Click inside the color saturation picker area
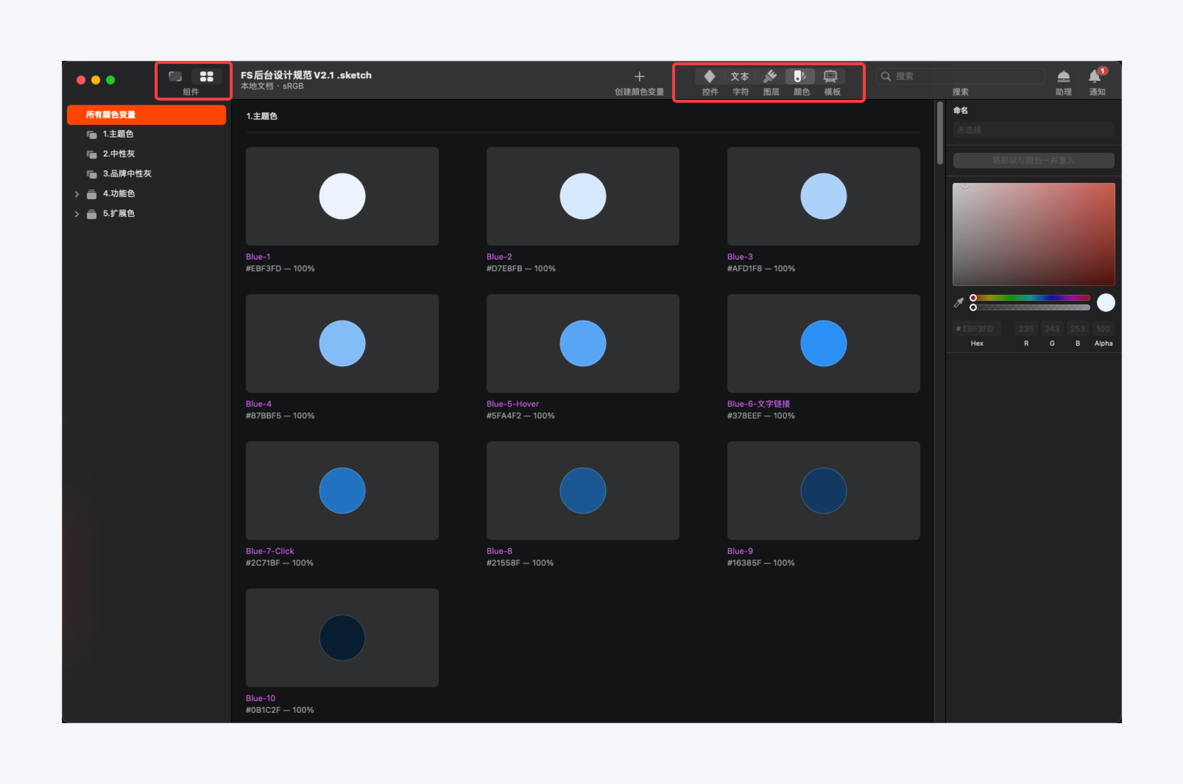The image size is (1183, 784). pos(1034,235)
